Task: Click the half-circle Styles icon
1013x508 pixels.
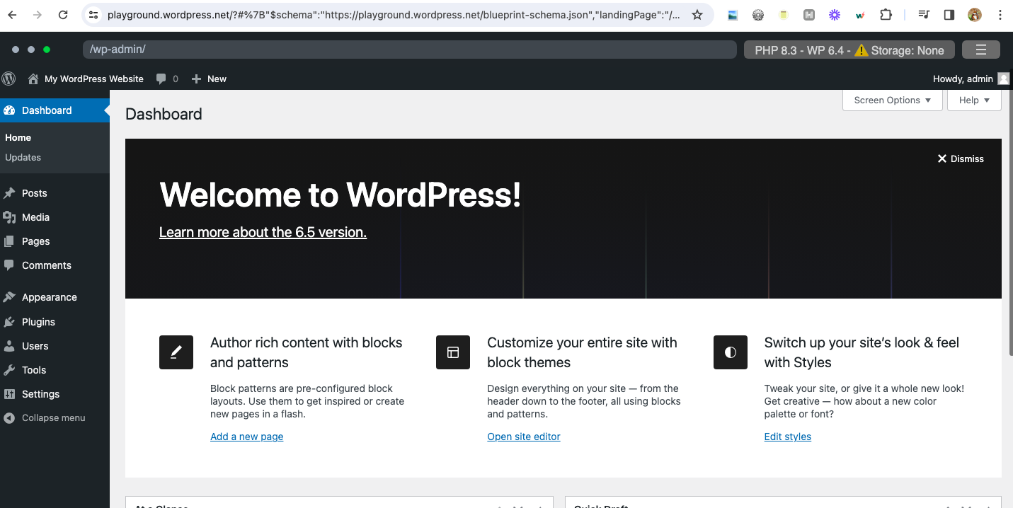Action: tap(731, 352)
